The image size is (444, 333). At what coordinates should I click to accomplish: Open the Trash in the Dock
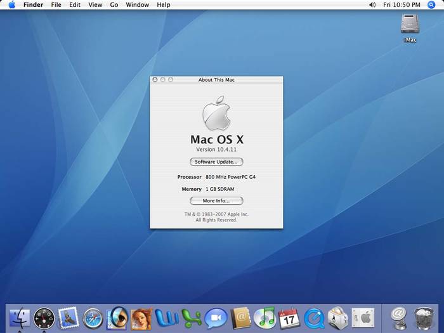click(x=424, y=318)
